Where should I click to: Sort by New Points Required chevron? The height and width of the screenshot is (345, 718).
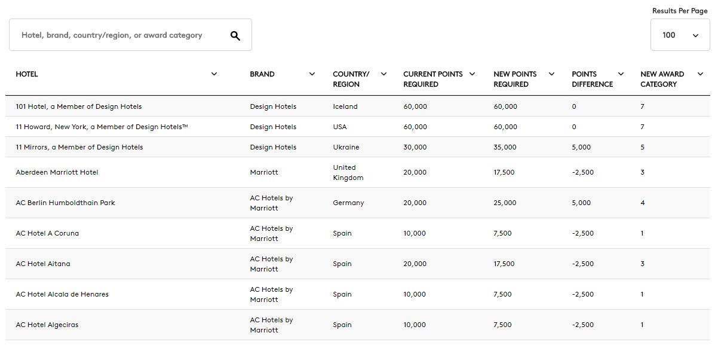click(551, 74)
